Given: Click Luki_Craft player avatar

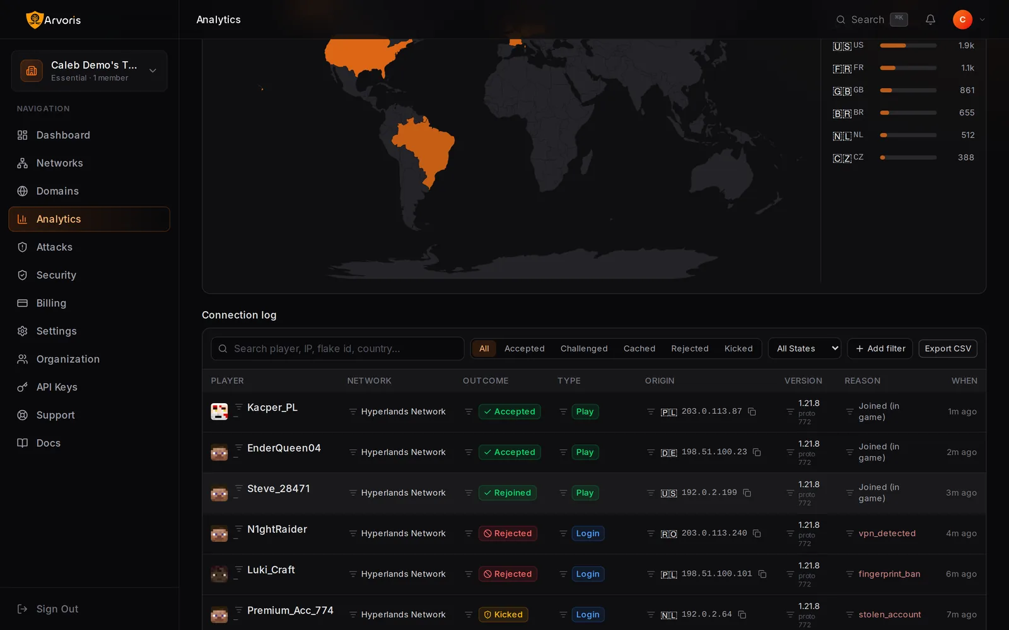Looking at the screenshot, I should [x=219, y=574].
